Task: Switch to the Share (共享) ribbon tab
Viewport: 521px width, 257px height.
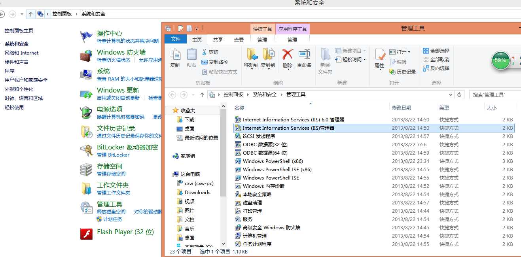Action: tap(218, 40)
